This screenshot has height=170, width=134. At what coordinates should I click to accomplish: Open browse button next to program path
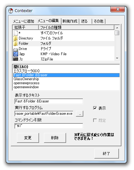point(80,114)
